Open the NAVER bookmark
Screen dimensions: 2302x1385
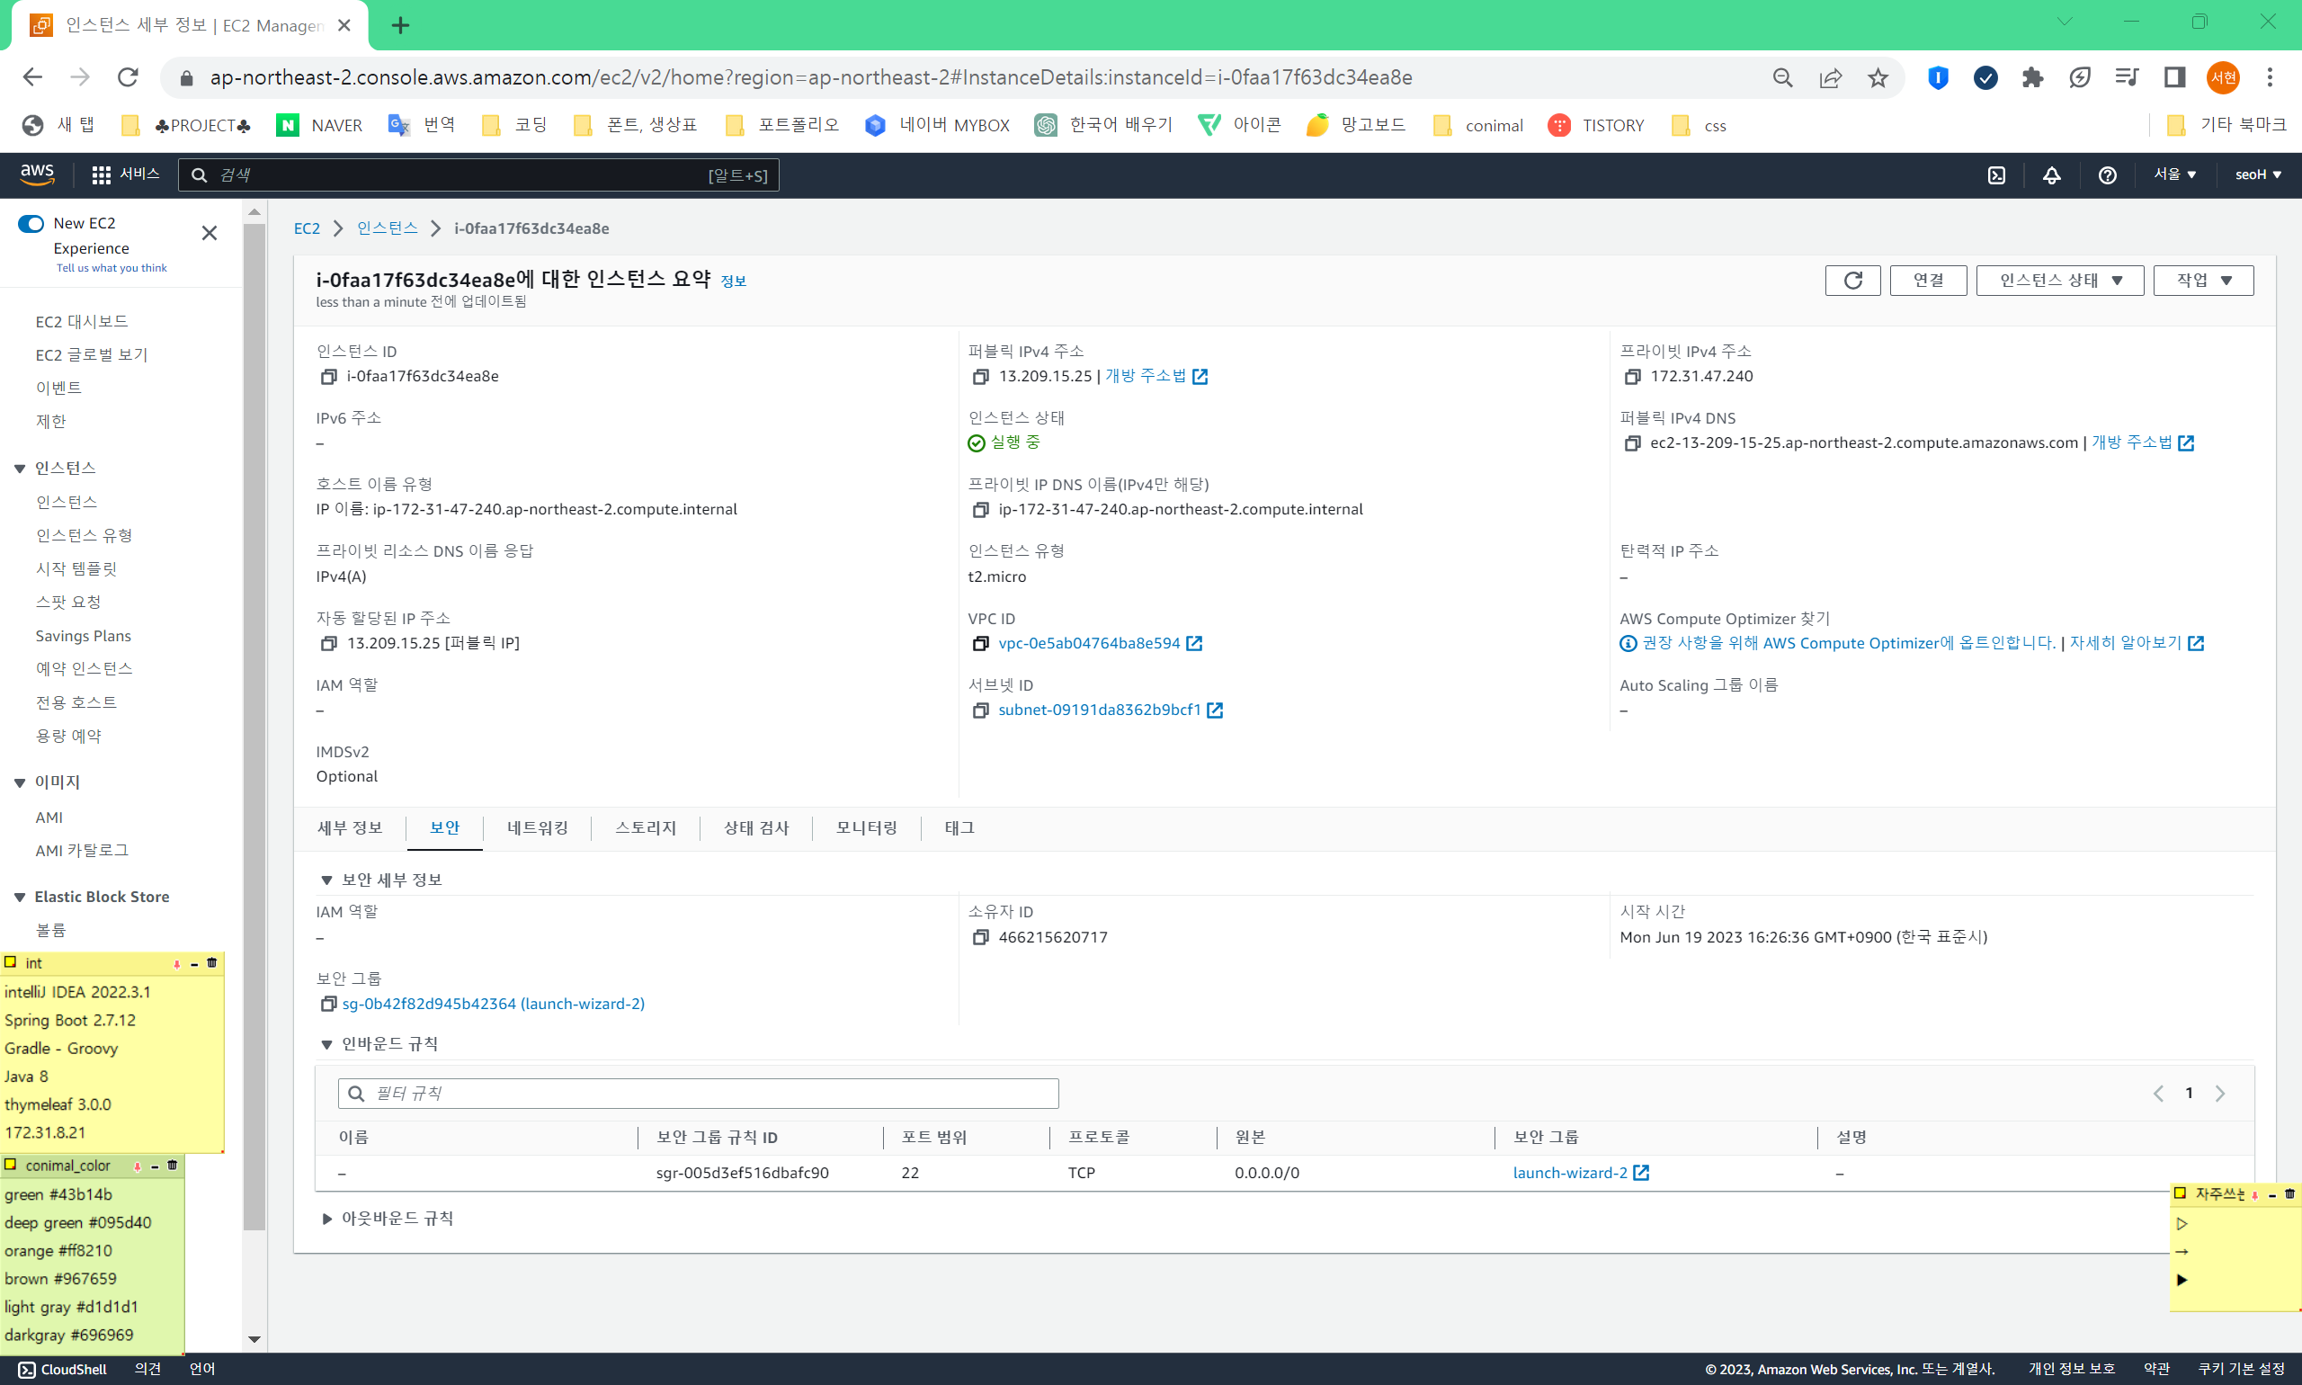pyautogui.click(x=319, y=125)
